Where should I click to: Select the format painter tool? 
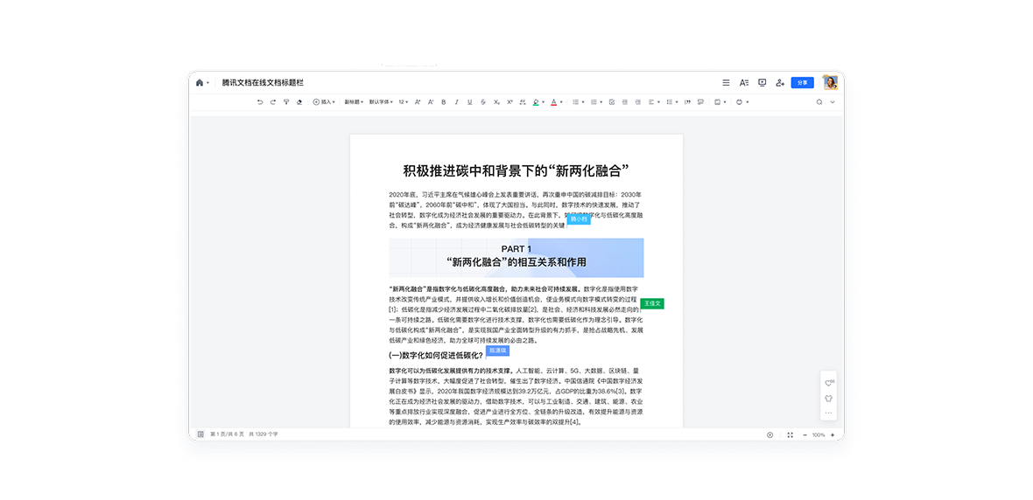[x=286, y=102]
